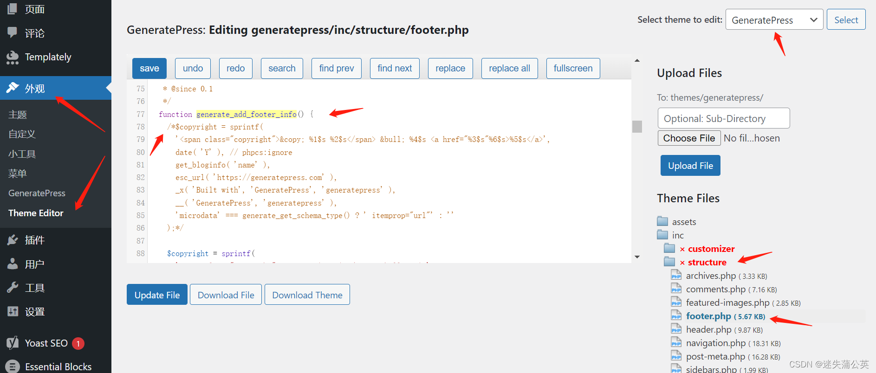The image size is (876, 373).
Task: Enter fullscreen editor mode
Action: point(573,68)
